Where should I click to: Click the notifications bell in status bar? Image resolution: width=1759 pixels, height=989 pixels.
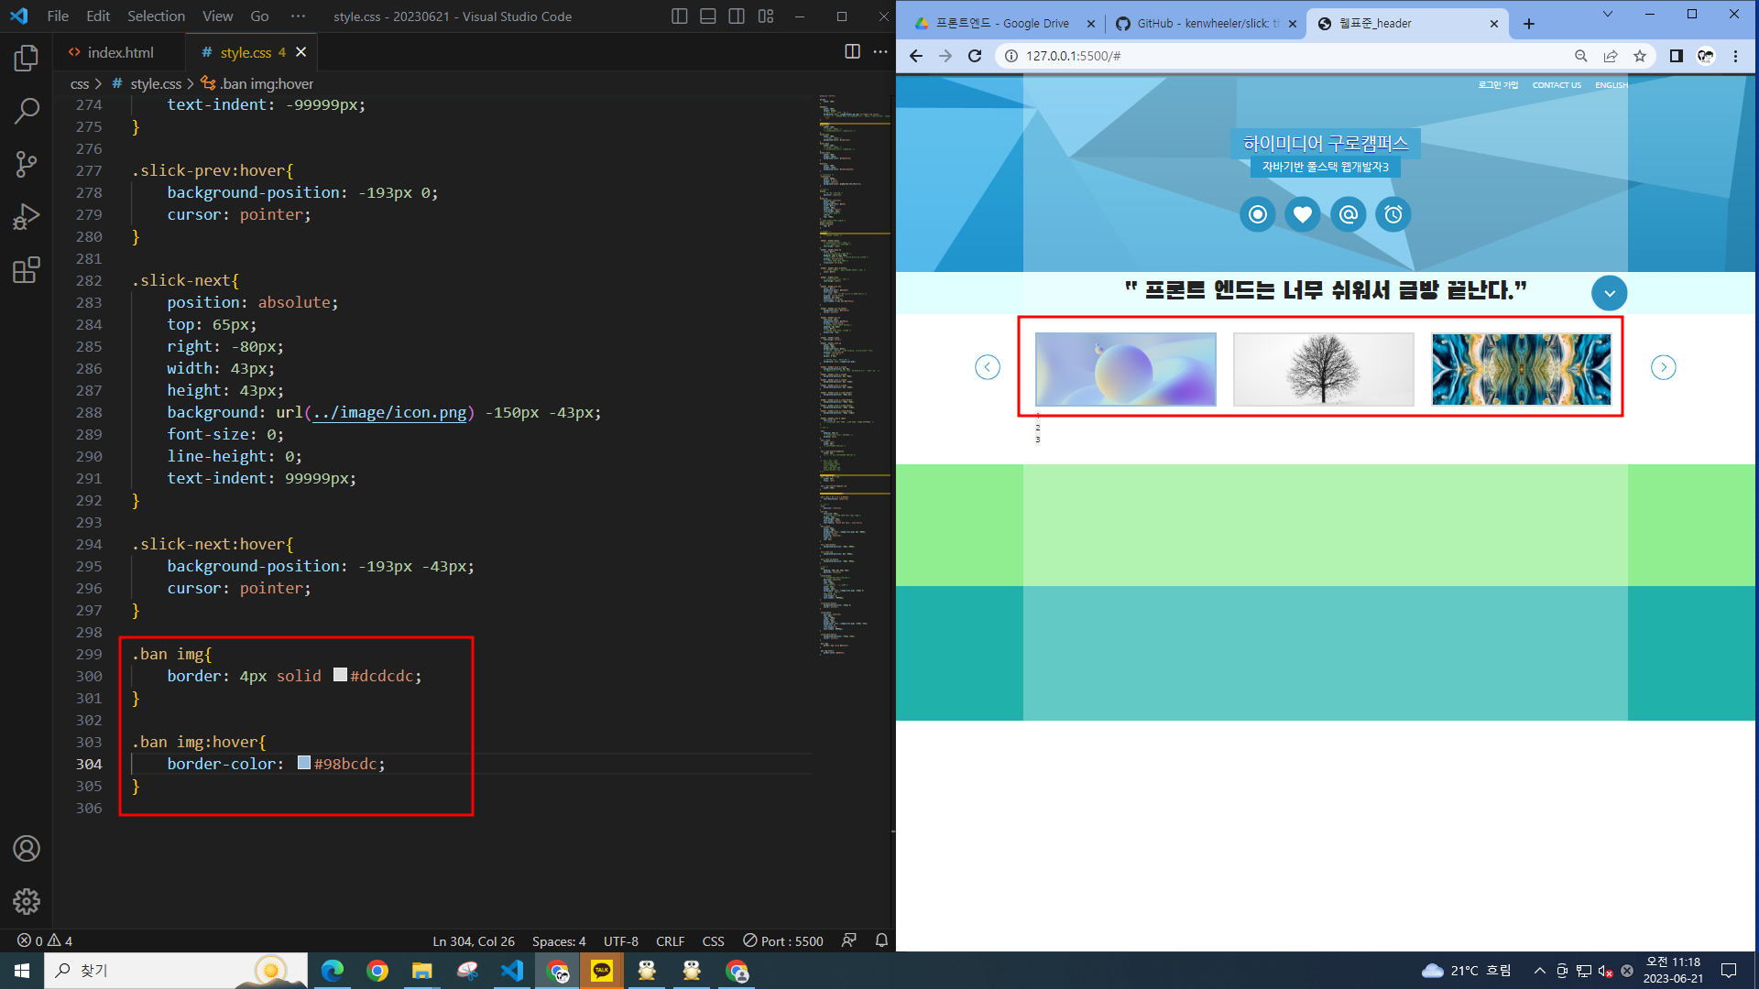(x=881, y=940)
